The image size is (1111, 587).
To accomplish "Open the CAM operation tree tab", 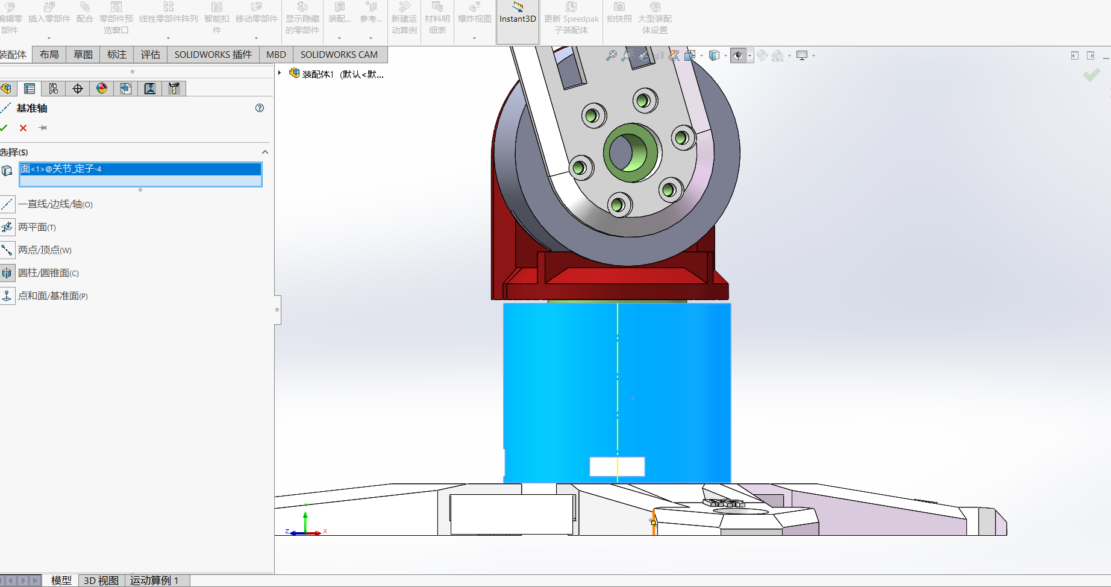I will tap(150, 89).
